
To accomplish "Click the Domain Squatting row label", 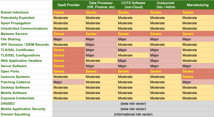I will (x=15, y=114).
